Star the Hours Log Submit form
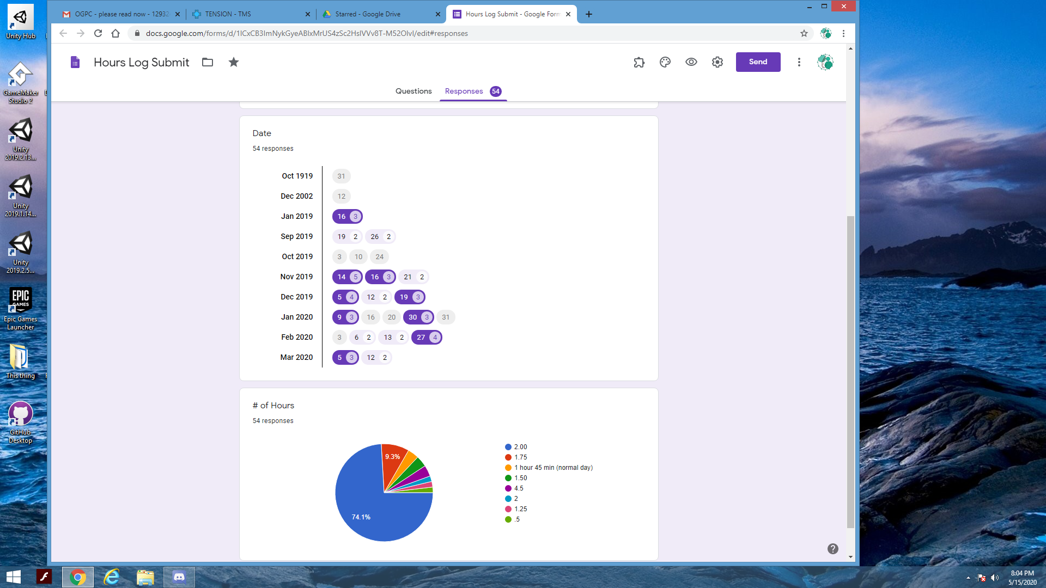 pyautogui.click(x=234, y=62)
